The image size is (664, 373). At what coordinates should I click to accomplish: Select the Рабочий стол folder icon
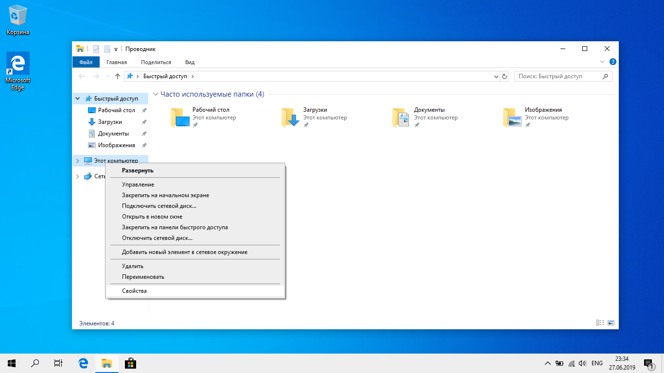tap(180, 118)
